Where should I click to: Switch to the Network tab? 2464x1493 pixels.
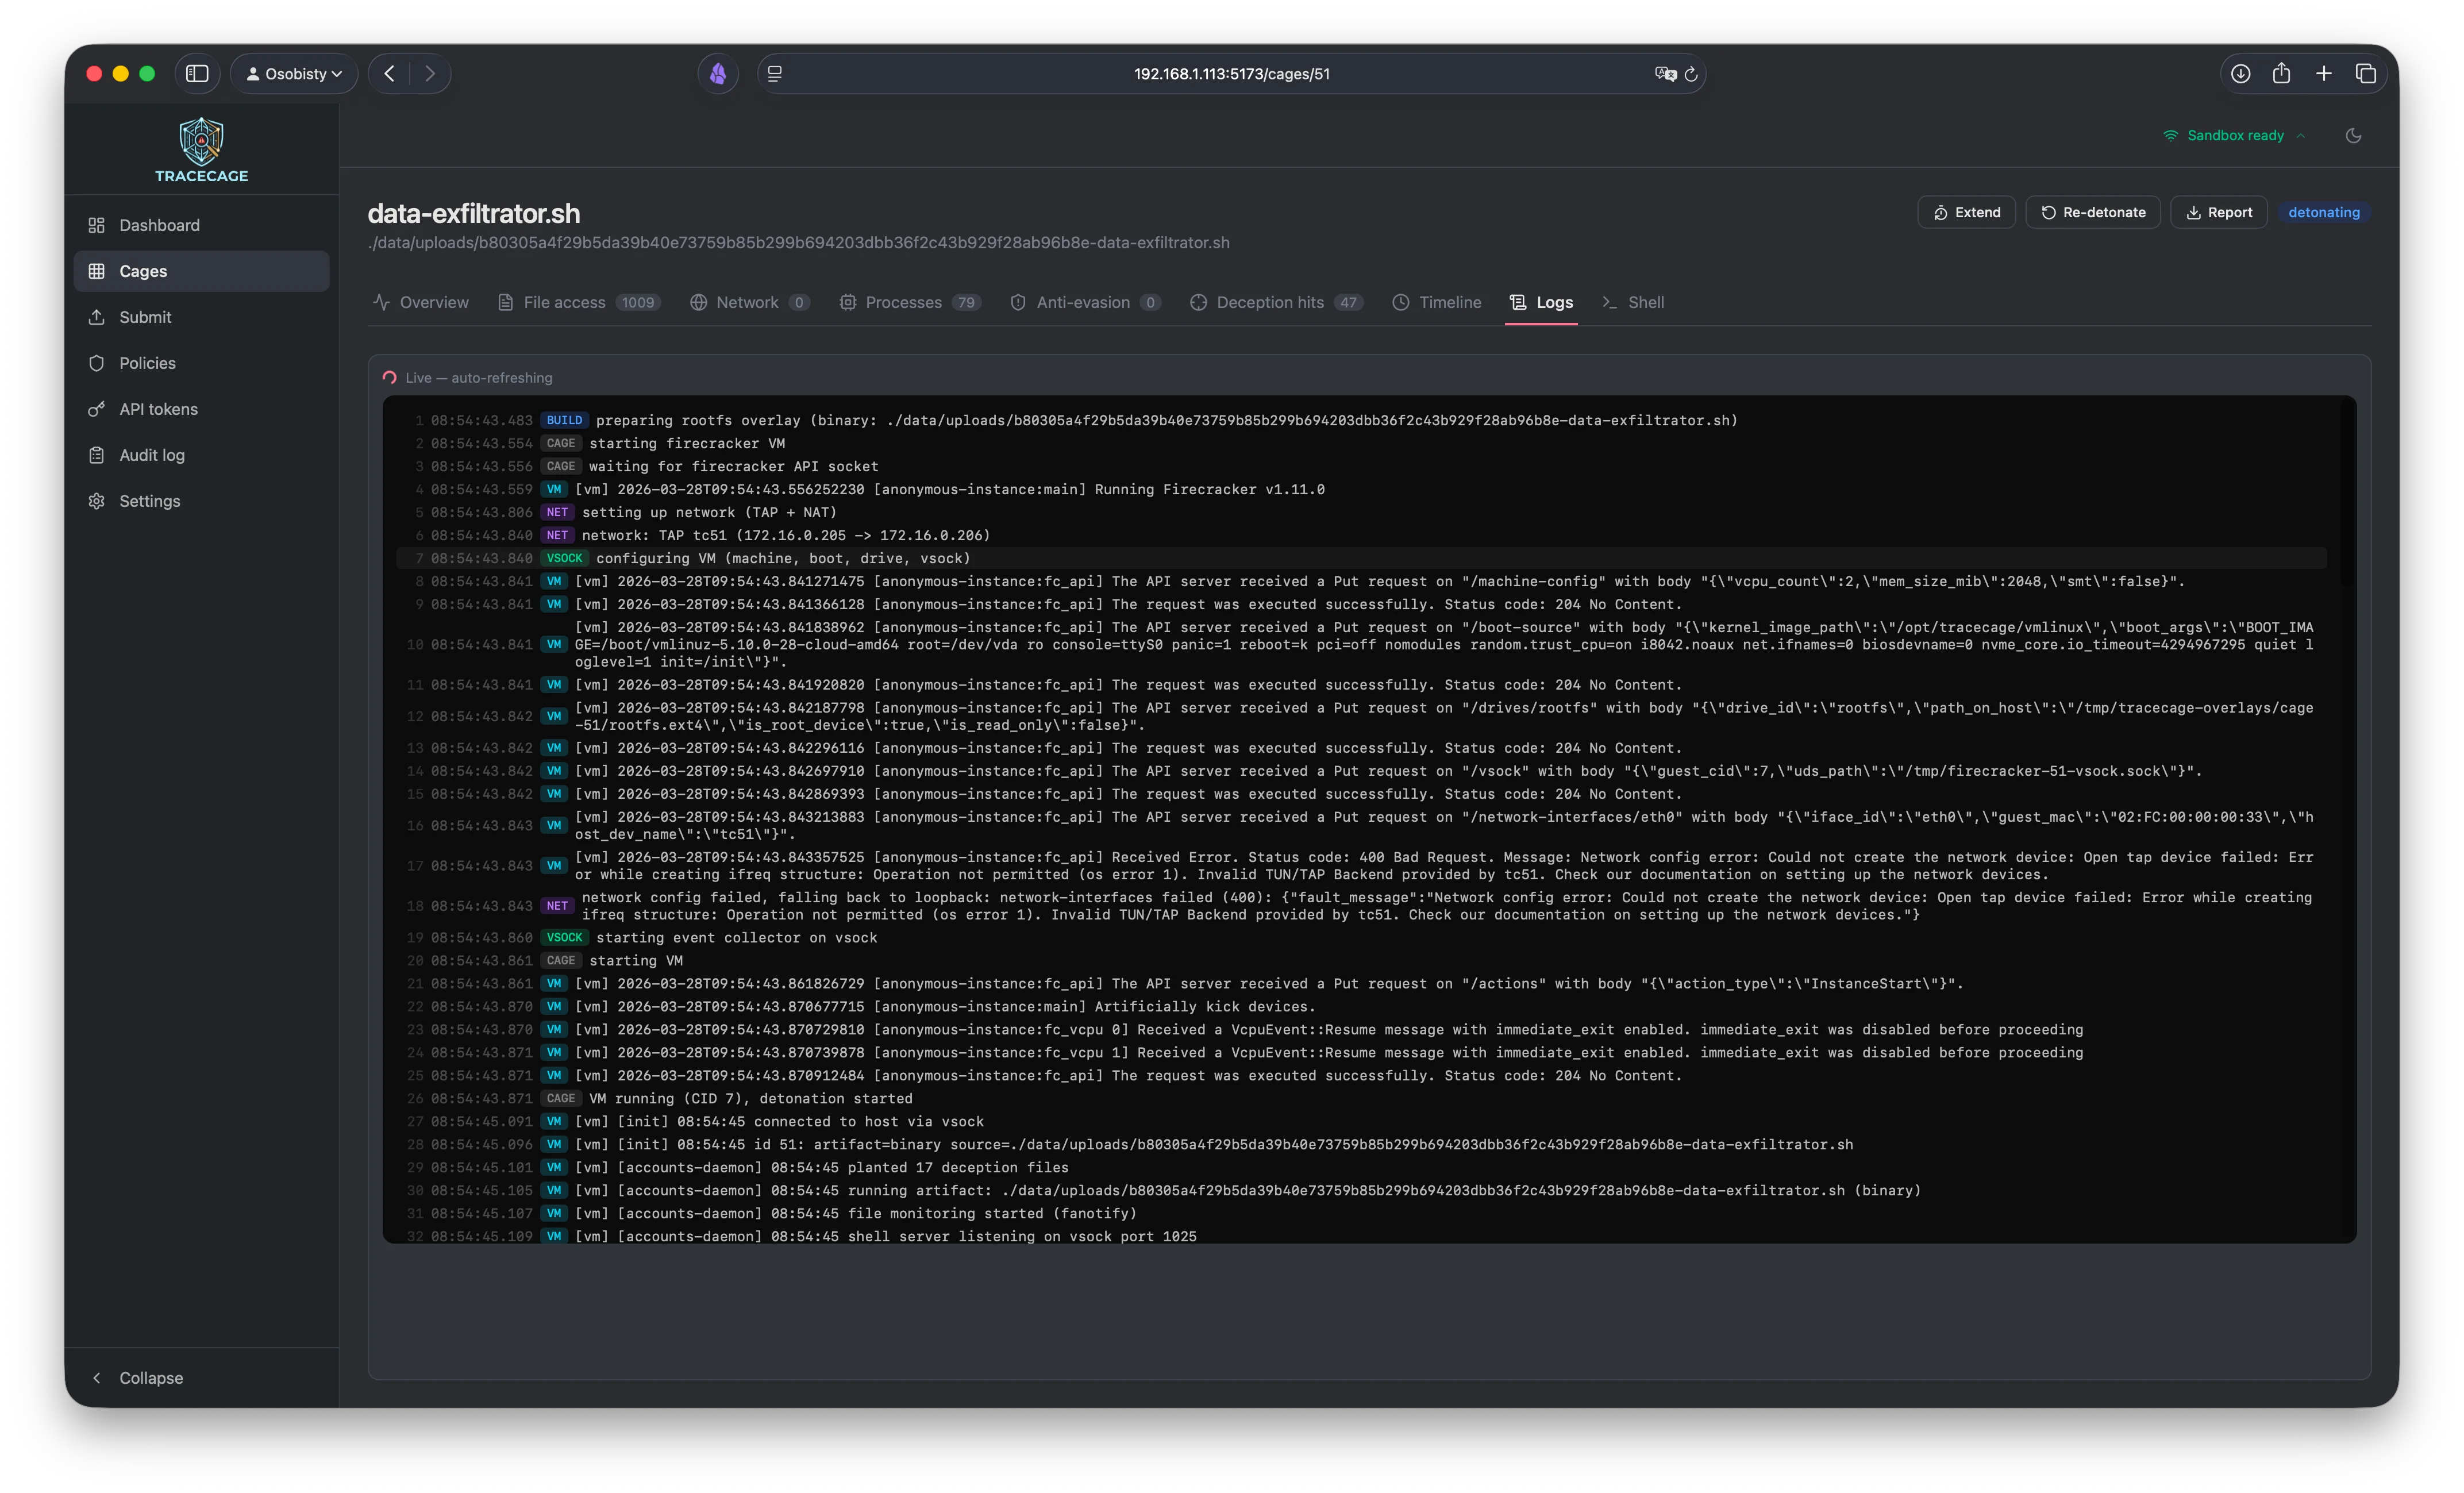[x=748, y=302]
